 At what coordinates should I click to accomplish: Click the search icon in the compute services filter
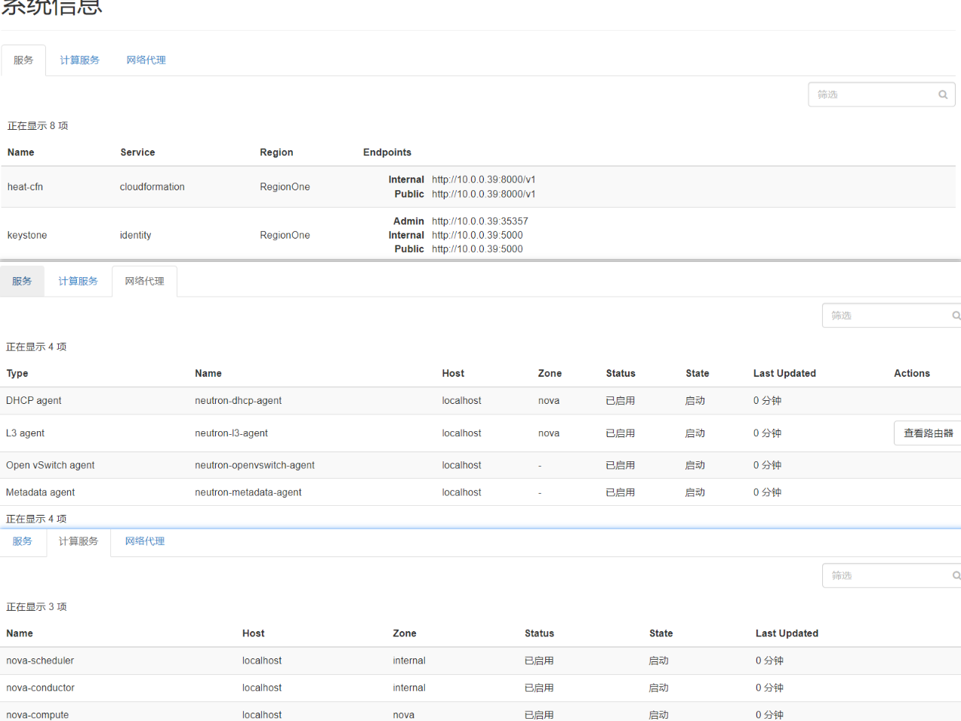tap(956, 575)
